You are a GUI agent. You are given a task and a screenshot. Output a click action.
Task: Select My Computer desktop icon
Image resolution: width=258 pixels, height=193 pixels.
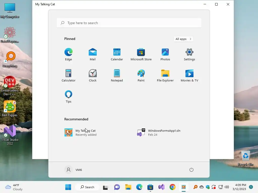10,11
